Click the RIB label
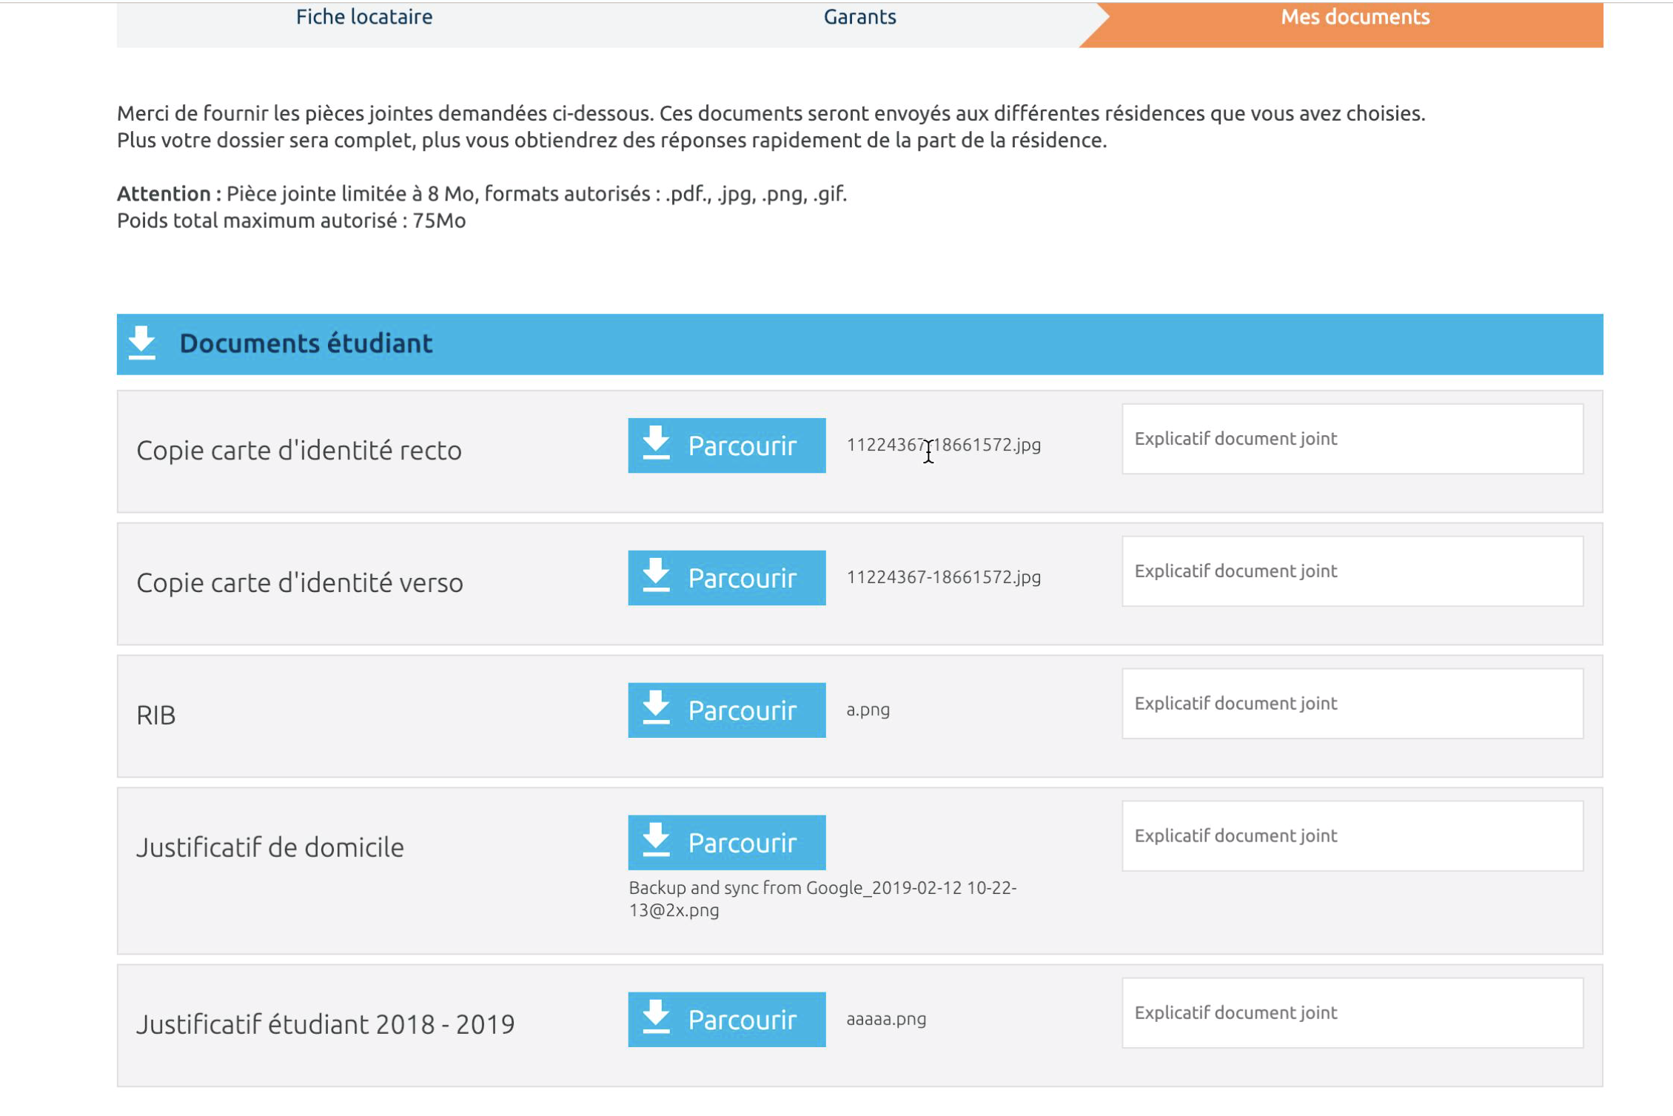 tap(156, 716)
